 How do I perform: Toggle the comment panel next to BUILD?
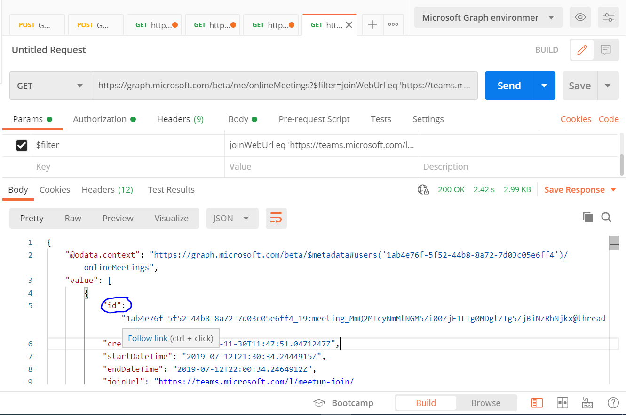point(607,49)
